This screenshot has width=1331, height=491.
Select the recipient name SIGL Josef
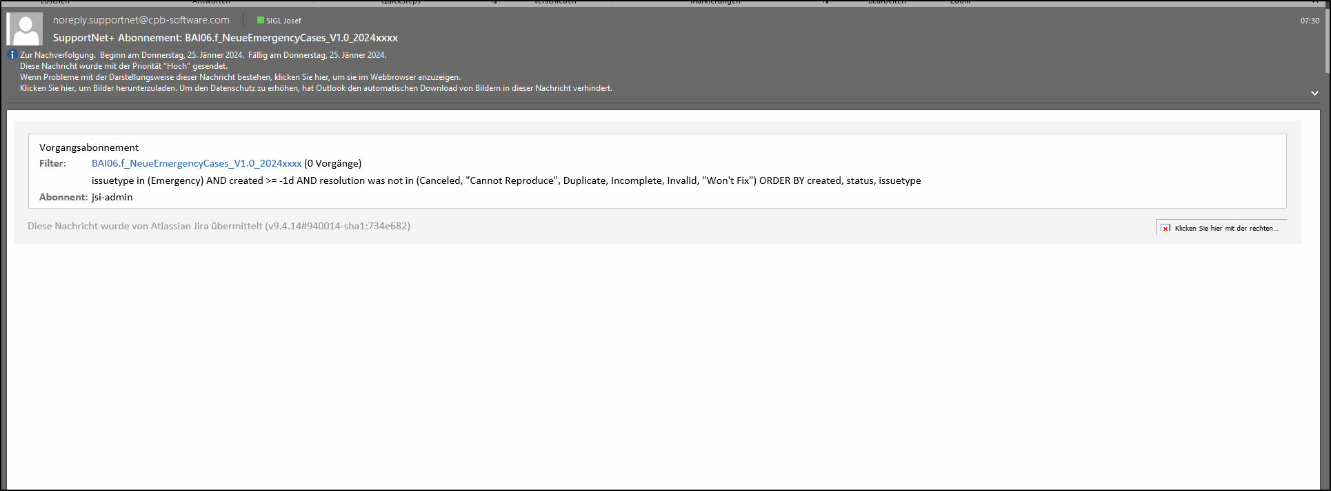pos(283,21)
